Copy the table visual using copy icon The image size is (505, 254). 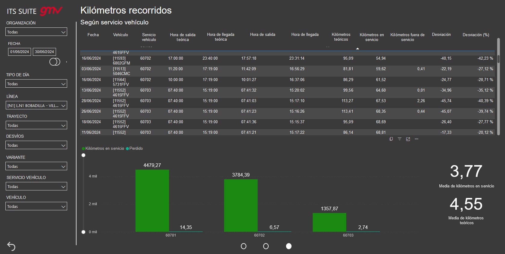(x=391, y=139)
